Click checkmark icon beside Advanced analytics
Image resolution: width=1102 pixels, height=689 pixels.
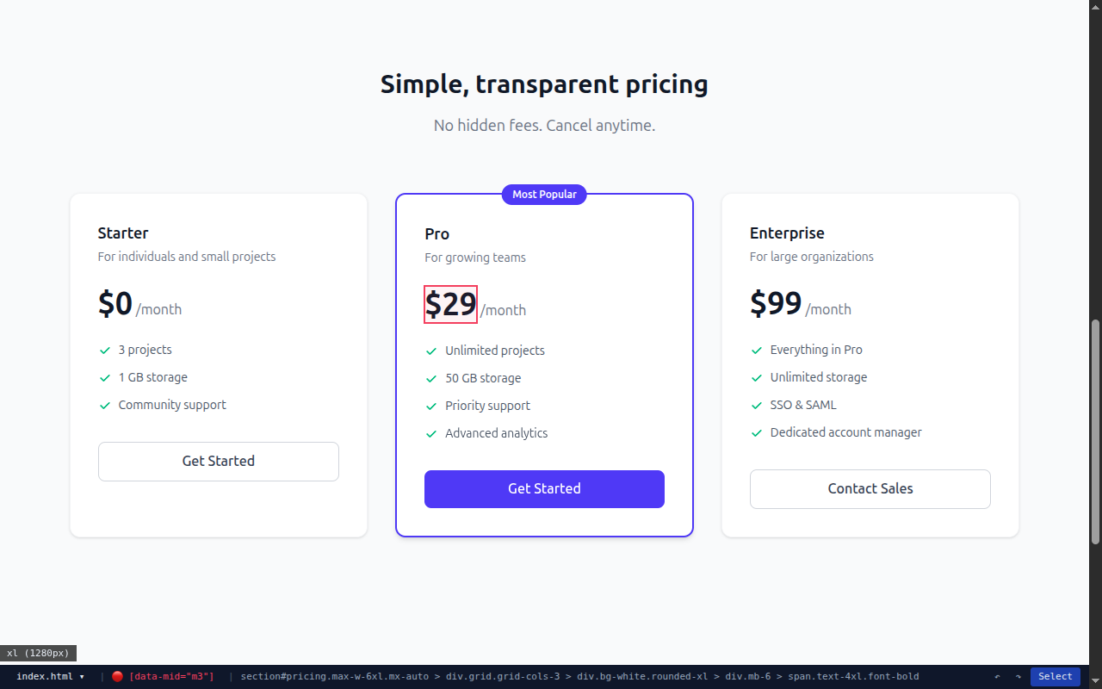point(431,434)
